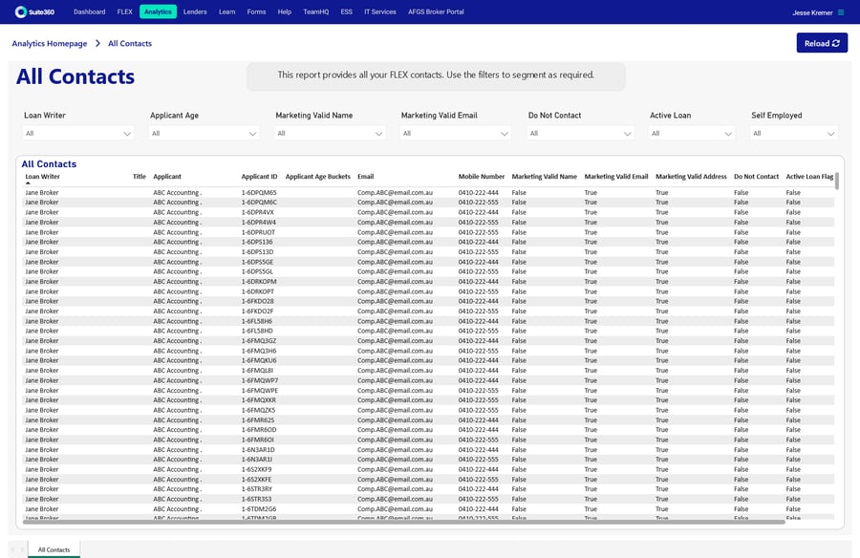The height and width of the screenshot is (558, 860).
Task: Select applicant ID 1-6DPQM65
Action: (x=259, y=193)
